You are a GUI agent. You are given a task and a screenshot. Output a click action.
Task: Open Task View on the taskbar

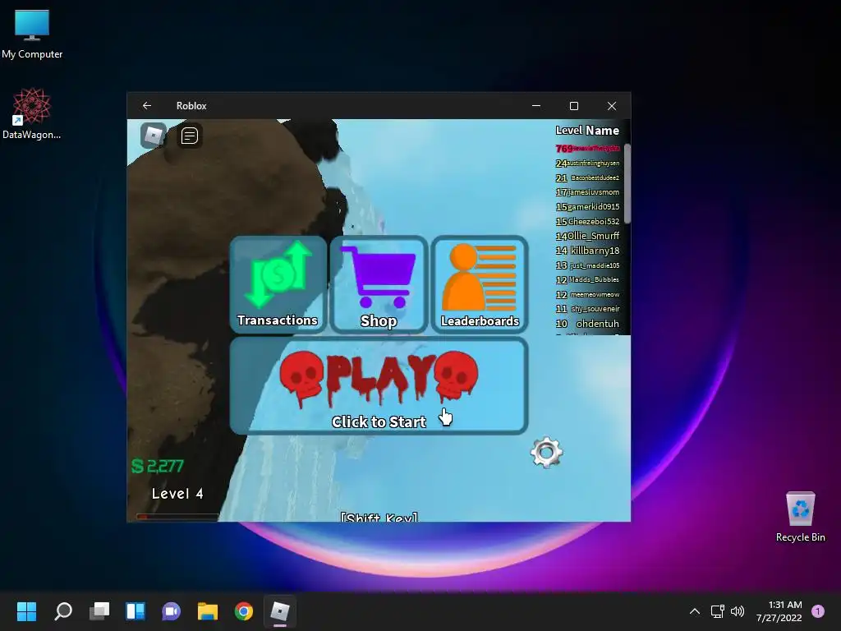click(x=99, y=611)
